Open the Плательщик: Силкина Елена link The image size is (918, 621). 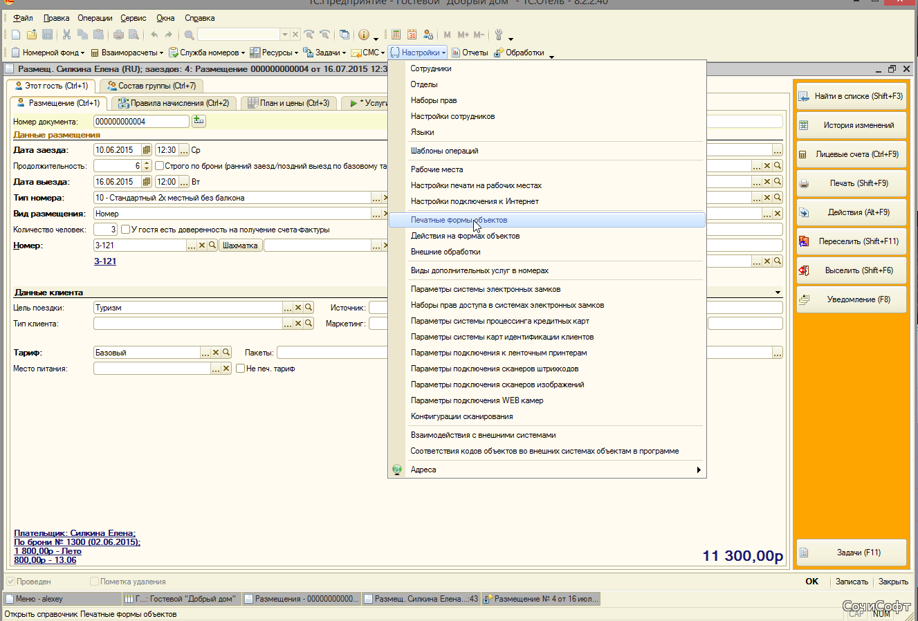tap(75, 533)
